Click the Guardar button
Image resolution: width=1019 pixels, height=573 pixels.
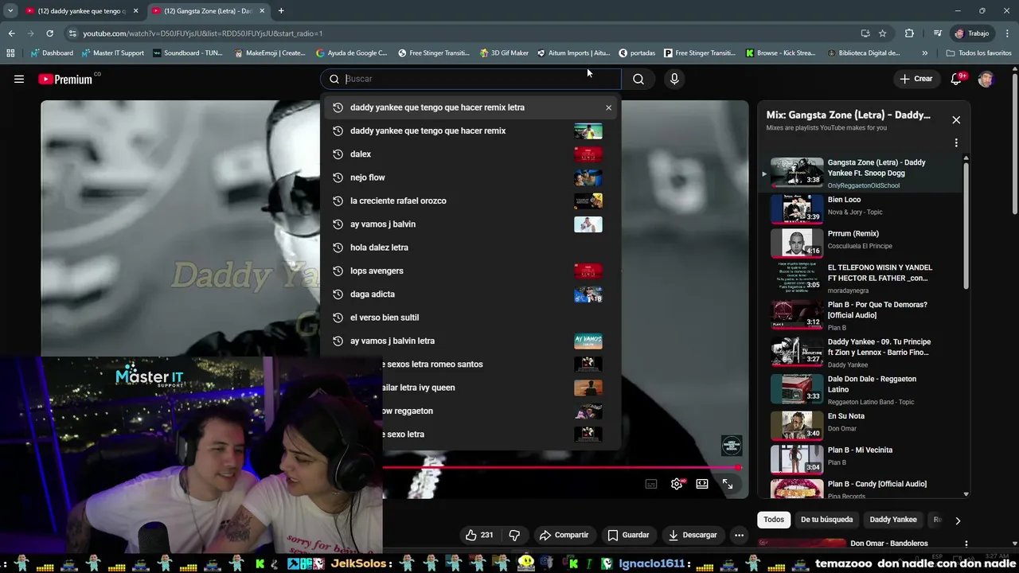pos(627,535)
